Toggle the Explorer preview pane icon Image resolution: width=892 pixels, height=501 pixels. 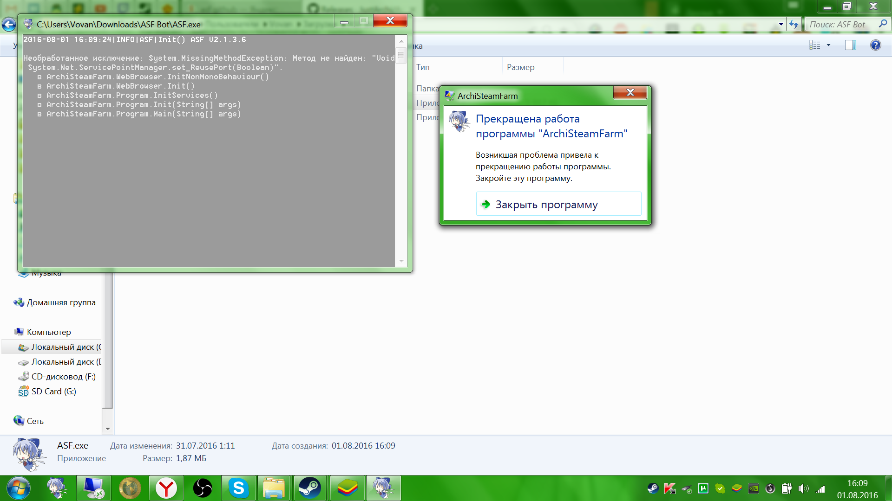851,45
